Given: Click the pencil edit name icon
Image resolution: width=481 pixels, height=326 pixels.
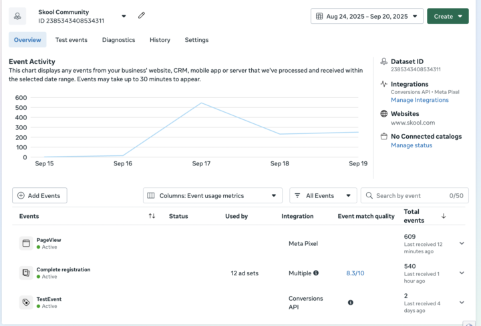Looking at the screenshot, I should [142, 15].
